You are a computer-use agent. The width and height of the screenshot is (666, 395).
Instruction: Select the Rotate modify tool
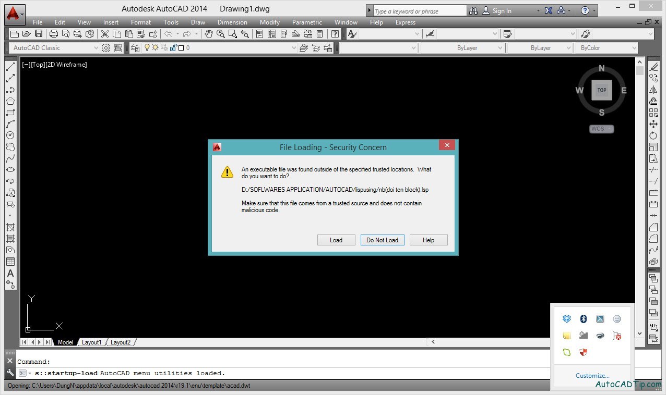tap(653, 135)
